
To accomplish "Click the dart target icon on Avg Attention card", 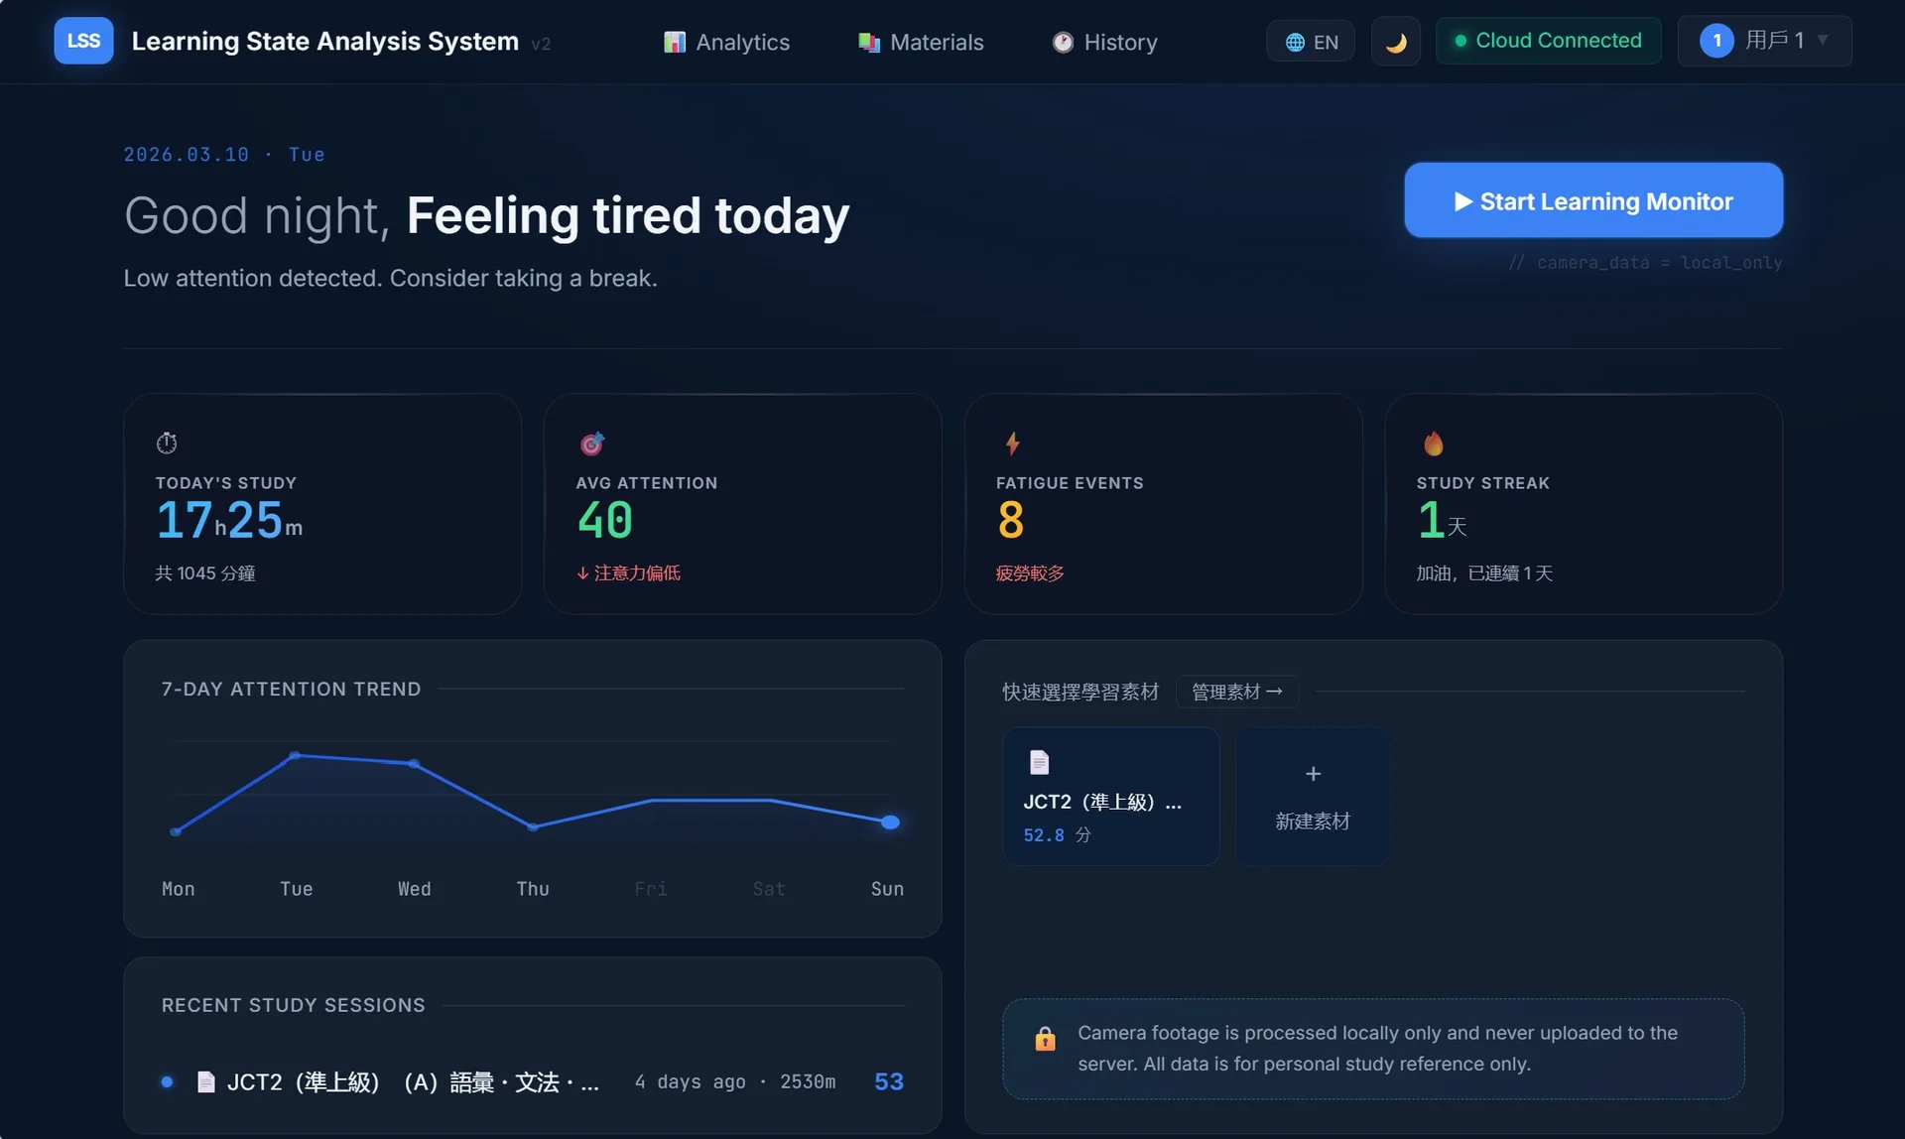I will click(591, 443).
